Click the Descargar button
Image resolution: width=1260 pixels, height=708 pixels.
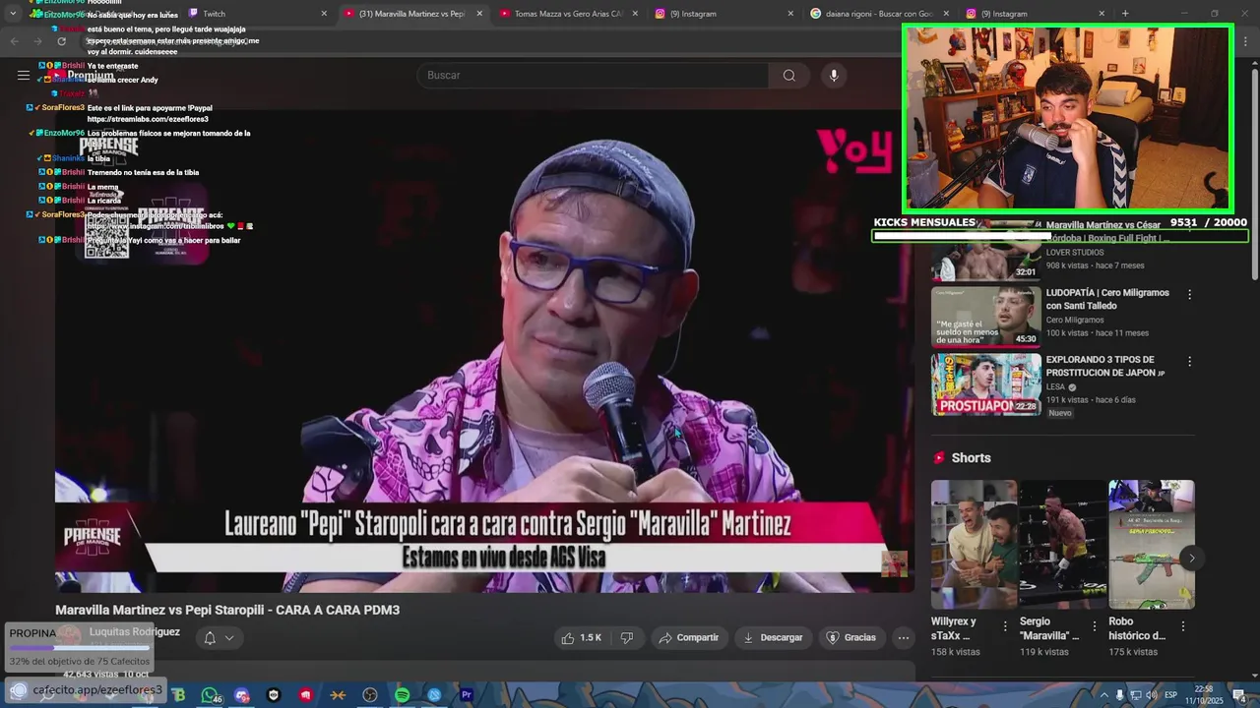(x=773, y=638)
